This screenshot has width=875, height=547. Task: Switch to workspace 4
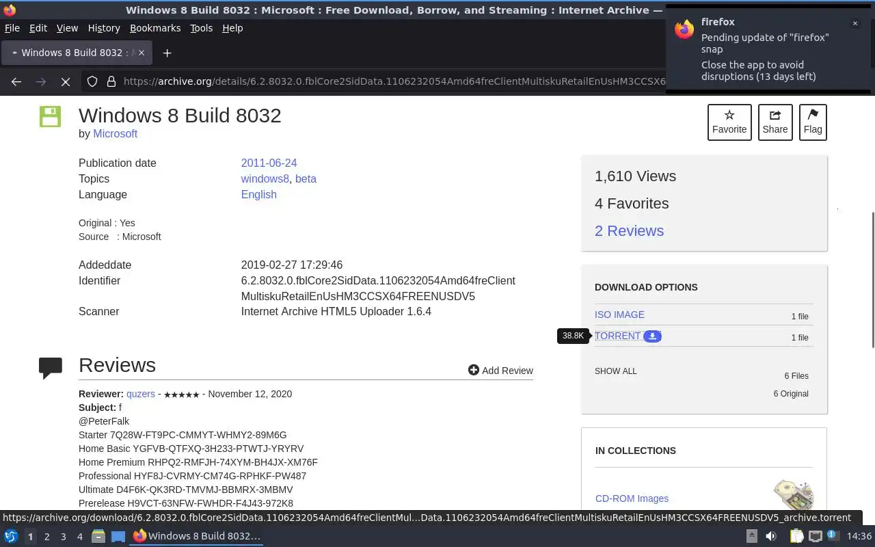79,537
